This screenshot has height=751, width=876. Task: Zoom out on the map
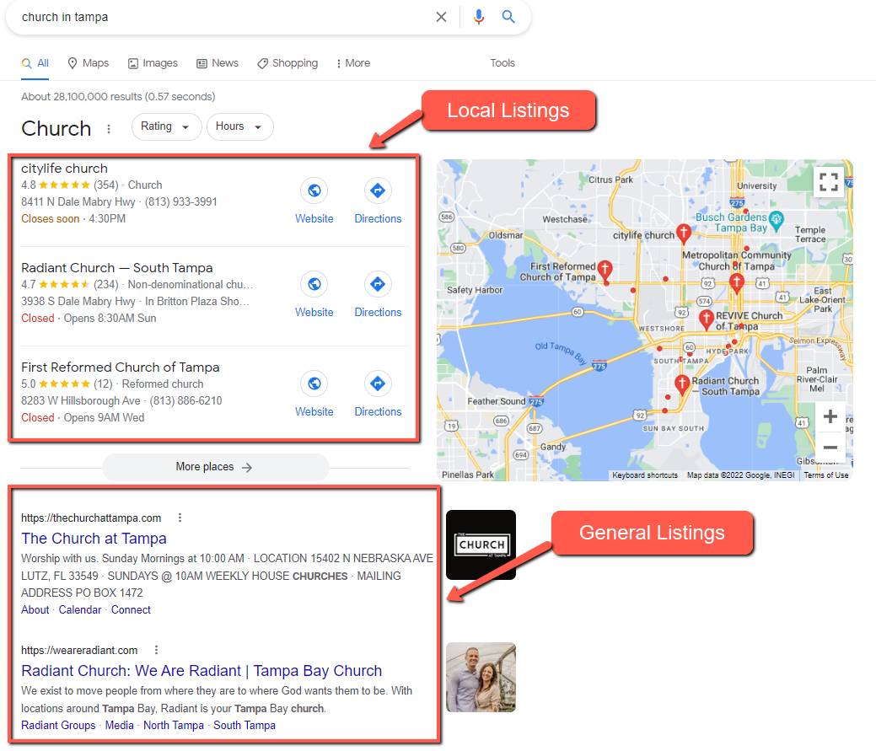point(830,448)
